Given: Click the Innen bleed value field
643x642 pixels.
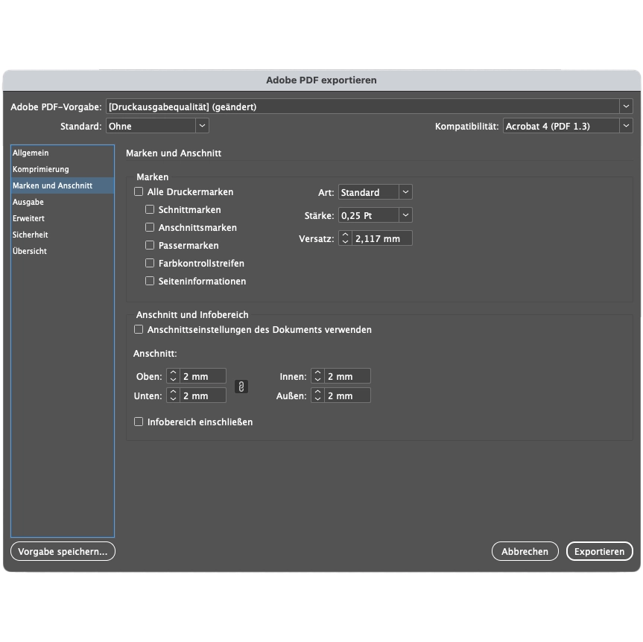Looking at the screenshot, I should 348,376.
